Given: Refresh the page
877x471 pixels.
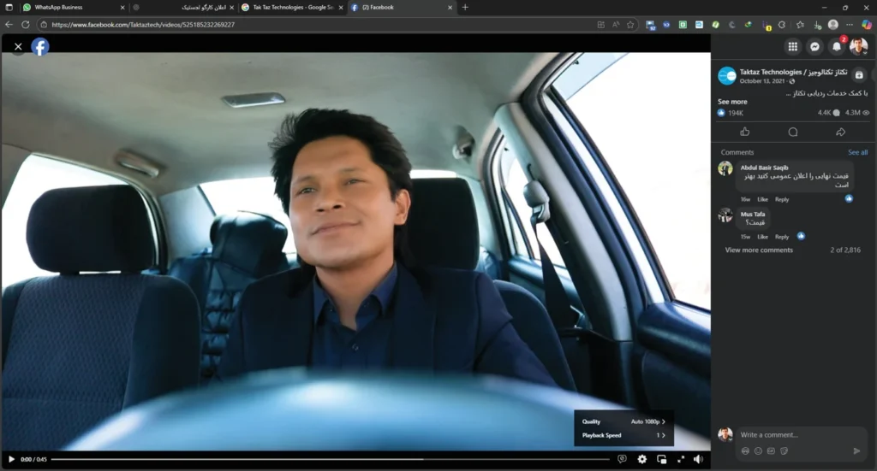Looking at the screenshot, I should 25,25.
